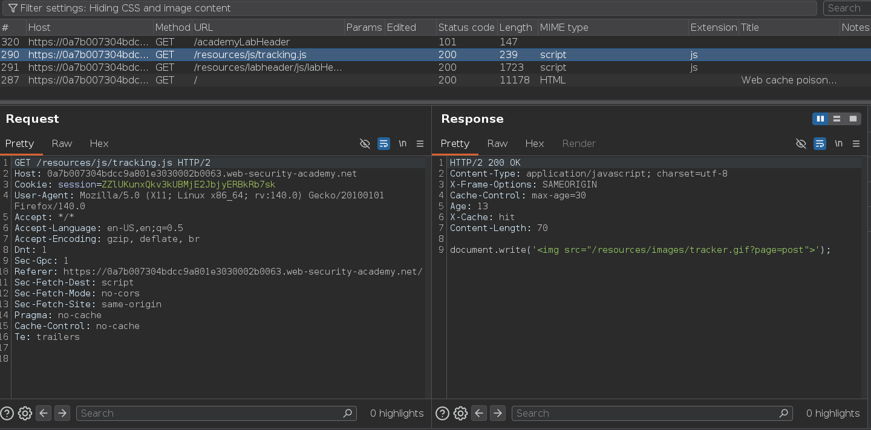Viewport: 871px width, 430px height.
Task: Choose top-bottom layout icon
Action: (x=837, y=119)
